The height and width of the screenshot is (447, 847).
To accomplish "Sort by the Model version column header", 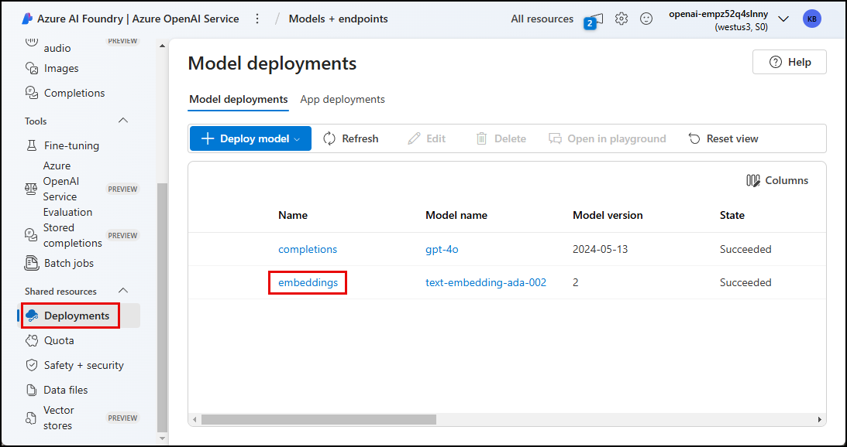I will tap(608, 215).
